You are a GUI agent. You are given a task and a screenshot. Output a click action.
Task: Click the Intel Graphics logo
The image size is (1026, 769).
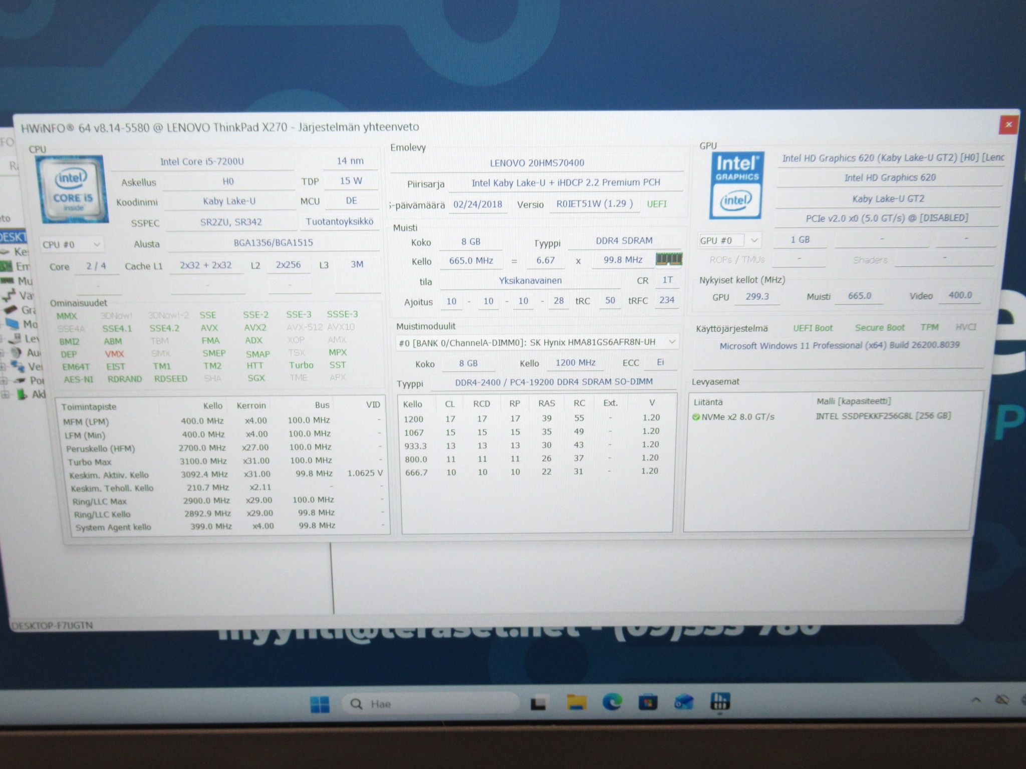[736, 185]
